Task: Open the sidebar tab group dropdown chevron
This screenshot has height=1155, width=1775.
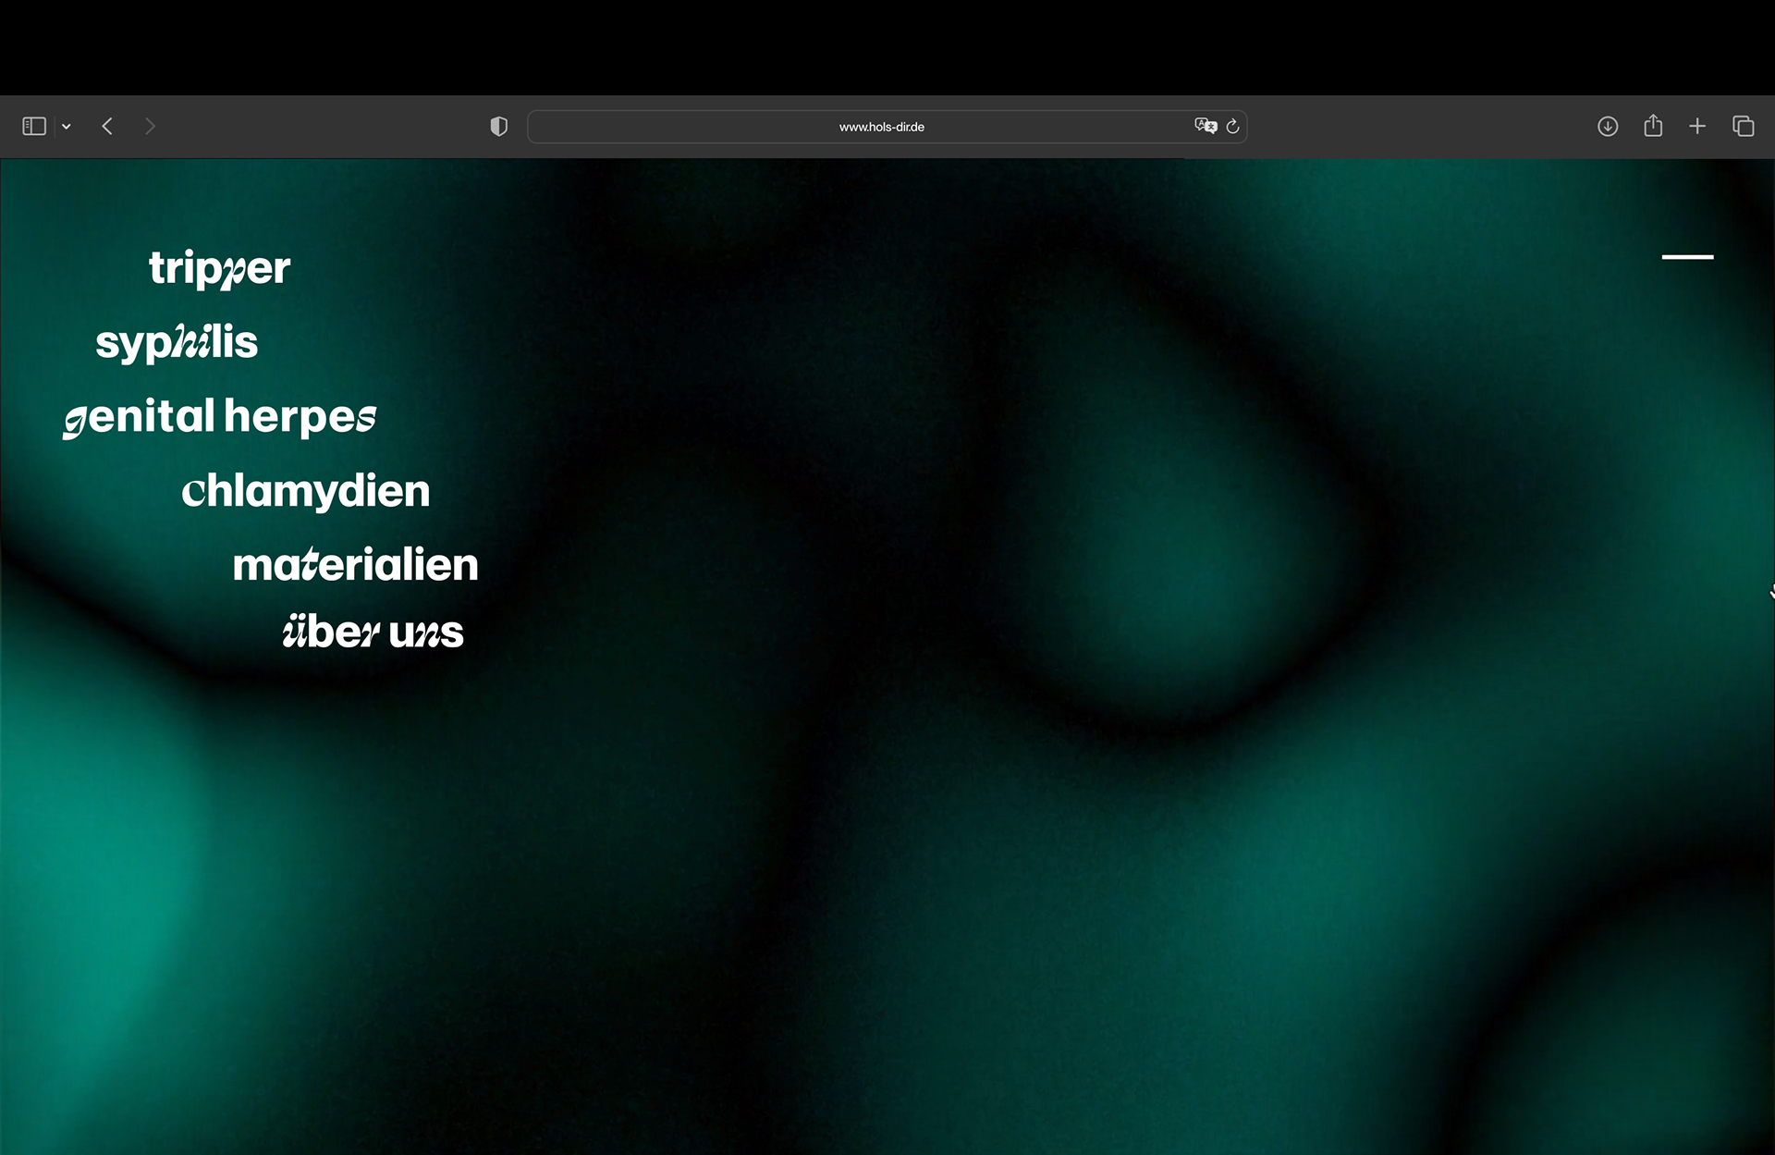Action: (x=67, y=127)
